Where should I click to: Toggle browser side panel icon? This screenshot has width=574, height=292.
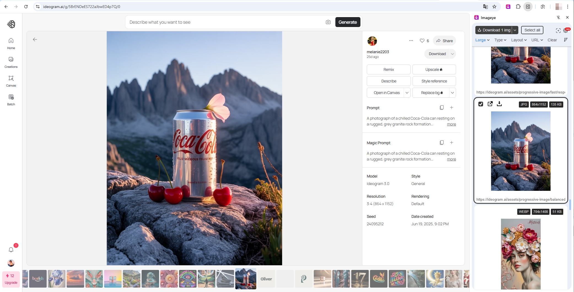(528, 7)
